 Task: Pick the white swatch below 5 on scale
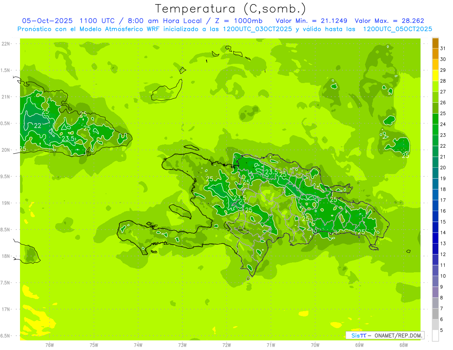click(x=435, y=336)
